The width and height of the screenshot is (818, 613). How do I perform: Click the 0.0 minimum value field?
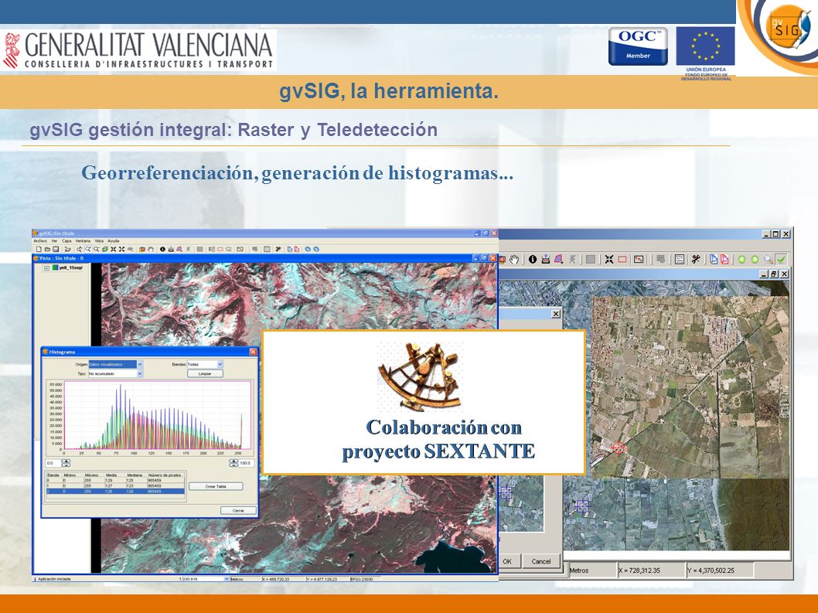point(53,463)
